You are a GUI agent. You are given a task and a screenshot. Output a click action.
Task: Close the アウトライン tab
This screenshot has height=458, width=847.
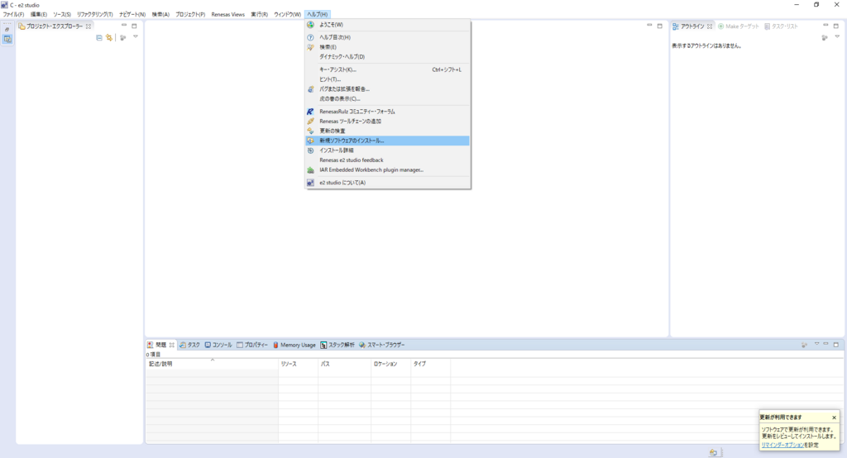pos(710,26)
